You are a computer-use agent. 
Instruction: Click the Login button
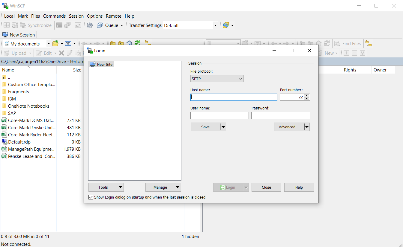point(228,187)
